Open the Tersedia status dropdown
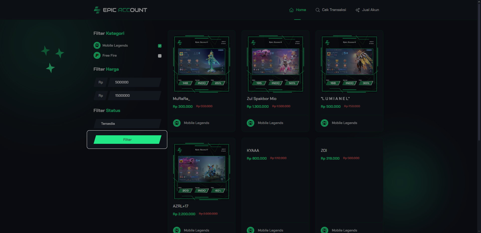 (127, 124)
